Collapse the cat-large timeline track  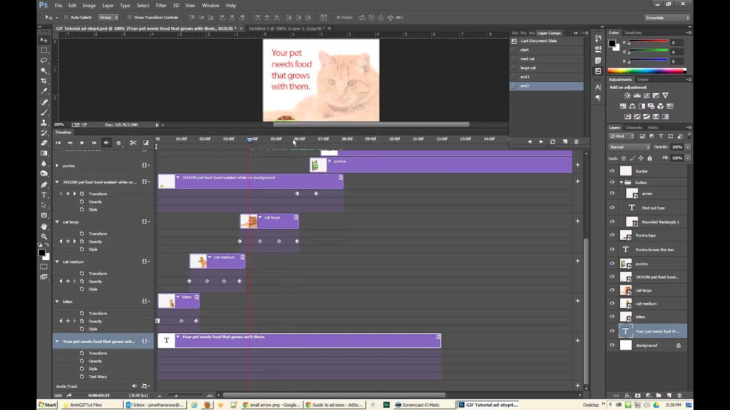(56, 222)
